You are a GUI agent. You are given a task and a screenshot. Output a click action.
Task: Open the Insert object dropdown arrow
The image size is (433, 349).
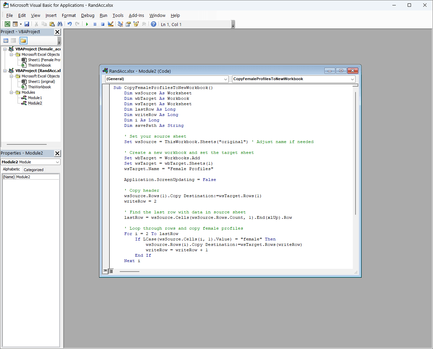[21, 24]
